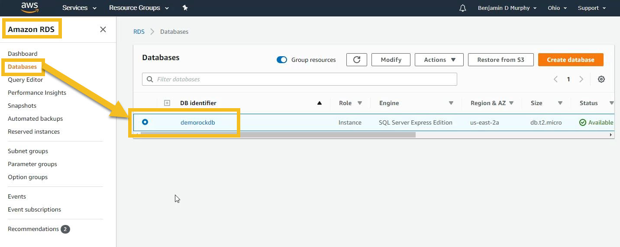The width and height of the screenshot is (620, 247).
Task: Open Option groups in sidebar
Action: pyautogui.click(x=28, y=177)
